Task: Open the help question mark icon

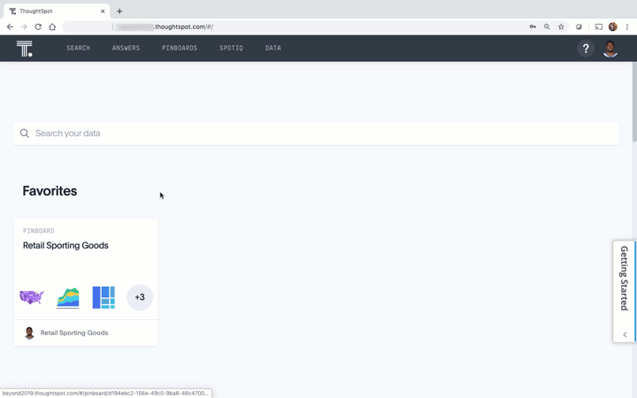Action: tap(586, 49)
